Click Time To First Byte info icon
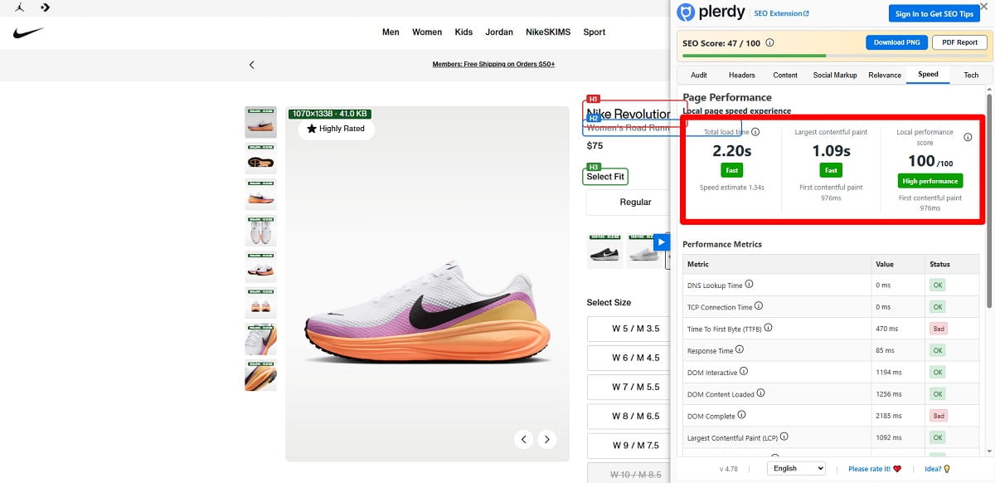This screenshot has height=483, width=995. 768,328
